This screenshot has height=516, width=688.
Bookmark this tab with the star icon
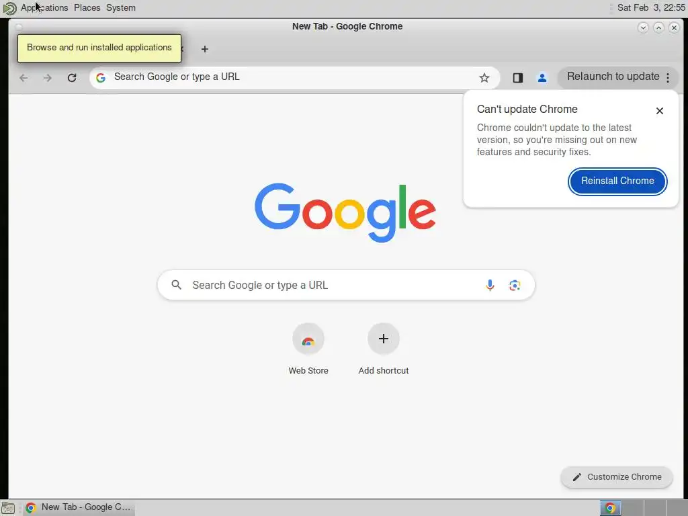484,78
